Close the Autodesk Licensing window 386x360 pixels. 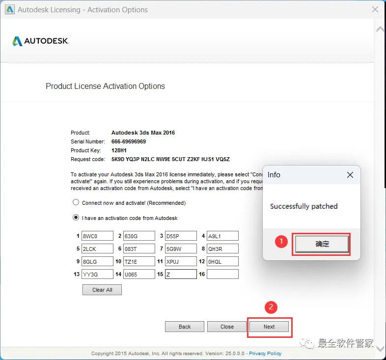(375, 9)
